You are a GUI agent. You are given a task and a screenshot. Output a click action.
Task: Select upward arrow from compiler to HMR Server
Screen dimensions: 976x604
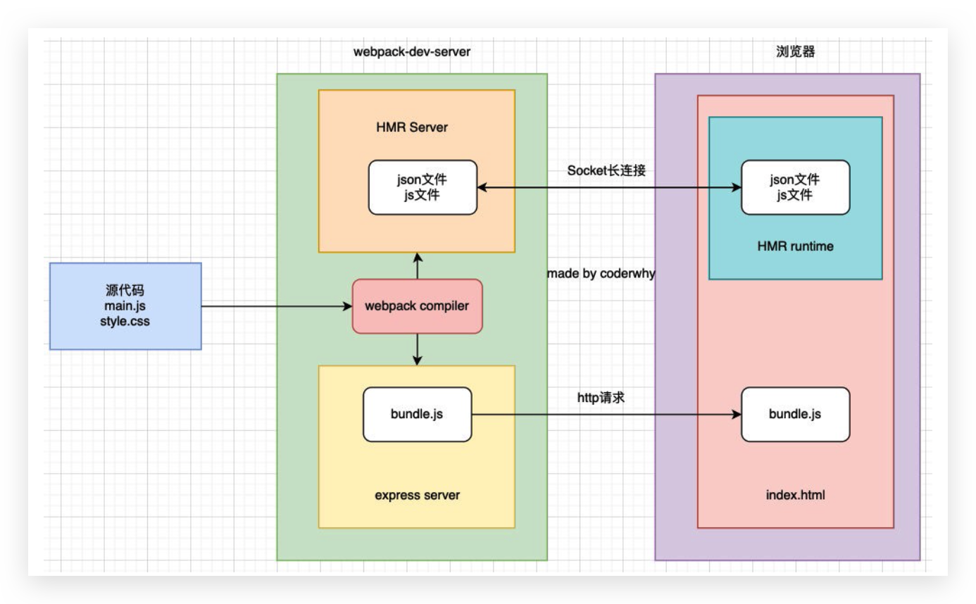click(x=417, y=266)
